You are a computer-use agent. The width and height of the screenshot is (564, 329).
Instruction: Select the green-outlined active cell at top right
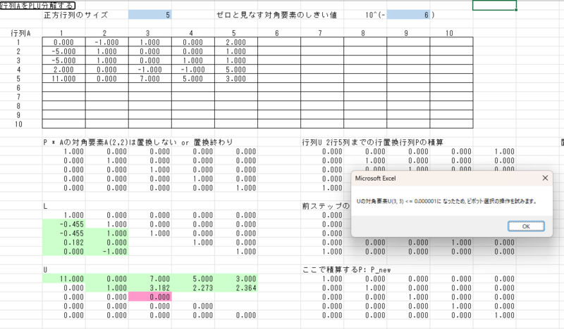[x=494, y=5]
